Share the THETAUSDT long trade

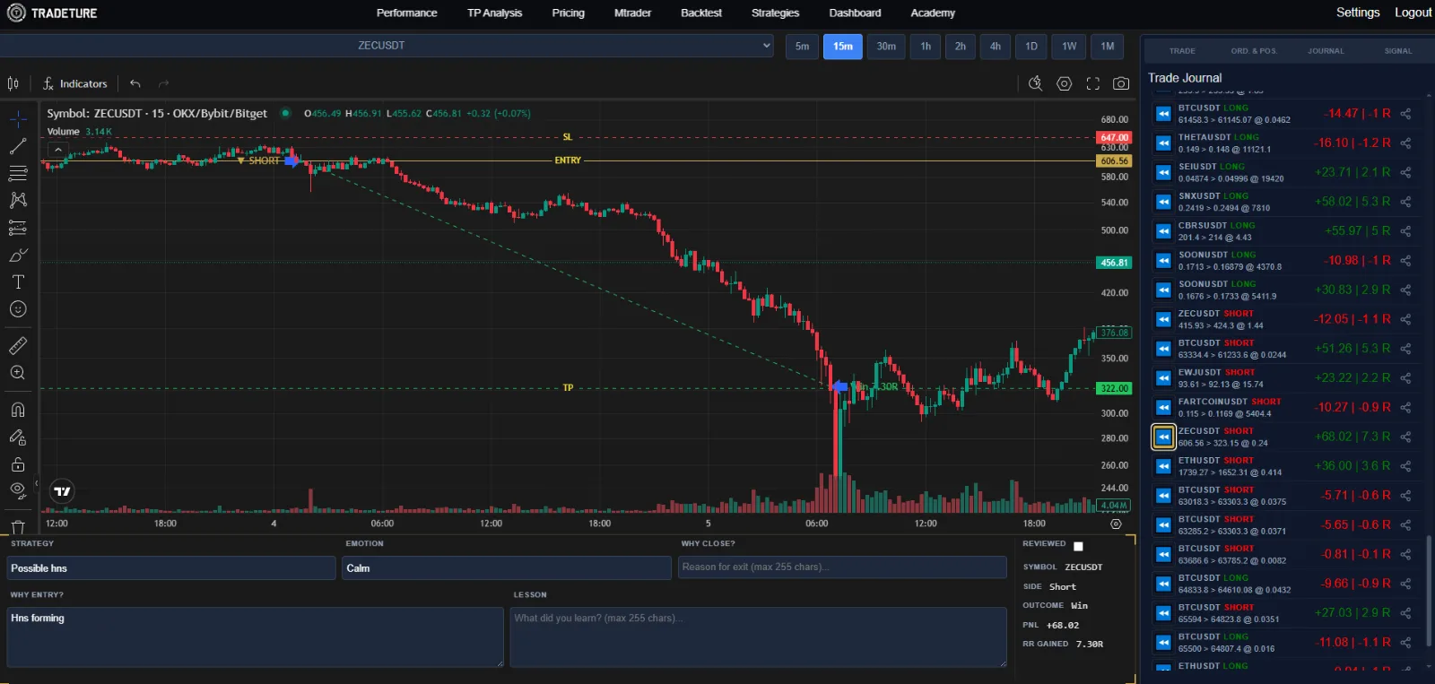click(x=1405, y=143)
